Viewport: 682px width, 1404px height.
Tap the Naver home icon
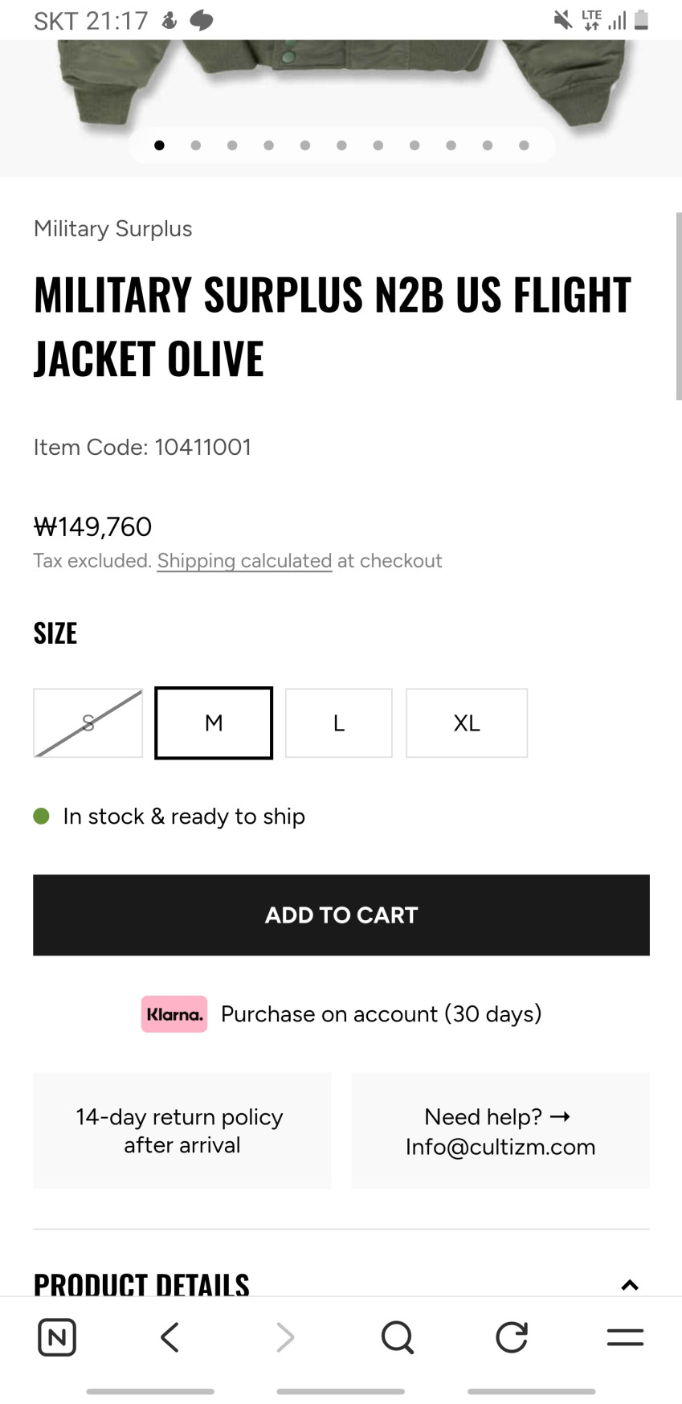(57, 1337)
